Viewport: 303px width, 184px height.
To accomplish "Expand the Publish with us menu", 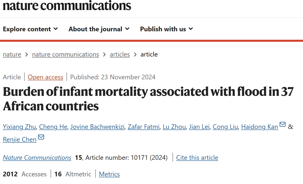I will pyautogui.click(x=166, y=29).
